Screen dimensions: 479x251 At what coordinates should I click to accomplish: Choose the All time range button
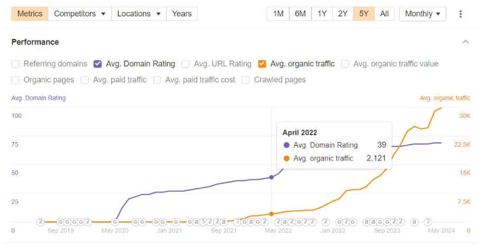(384, 14)
